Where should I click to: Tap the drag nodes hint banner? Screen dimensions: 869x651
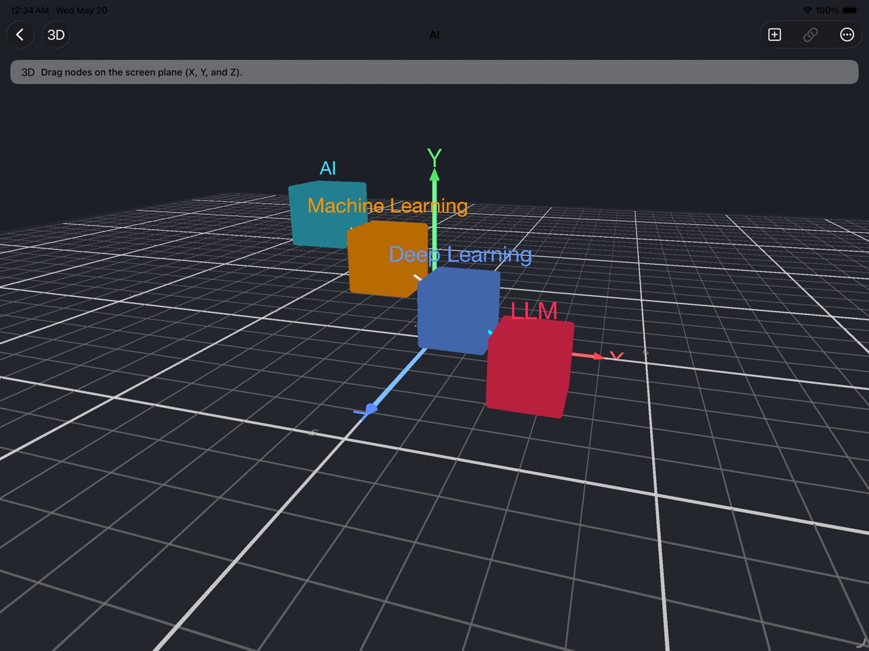[434, 72]
